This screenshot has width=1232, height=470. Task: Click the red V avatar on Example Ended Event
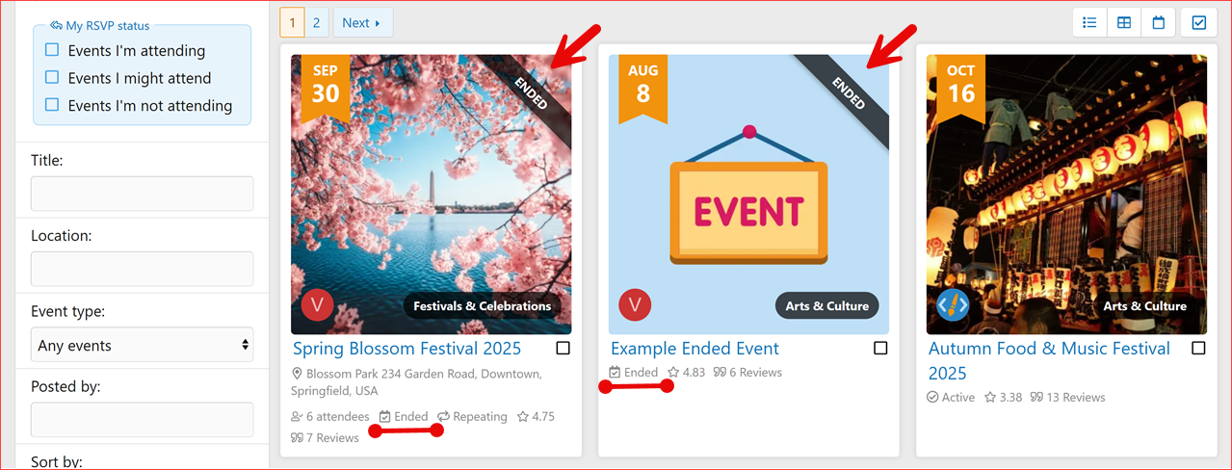[x=635, y=305]
